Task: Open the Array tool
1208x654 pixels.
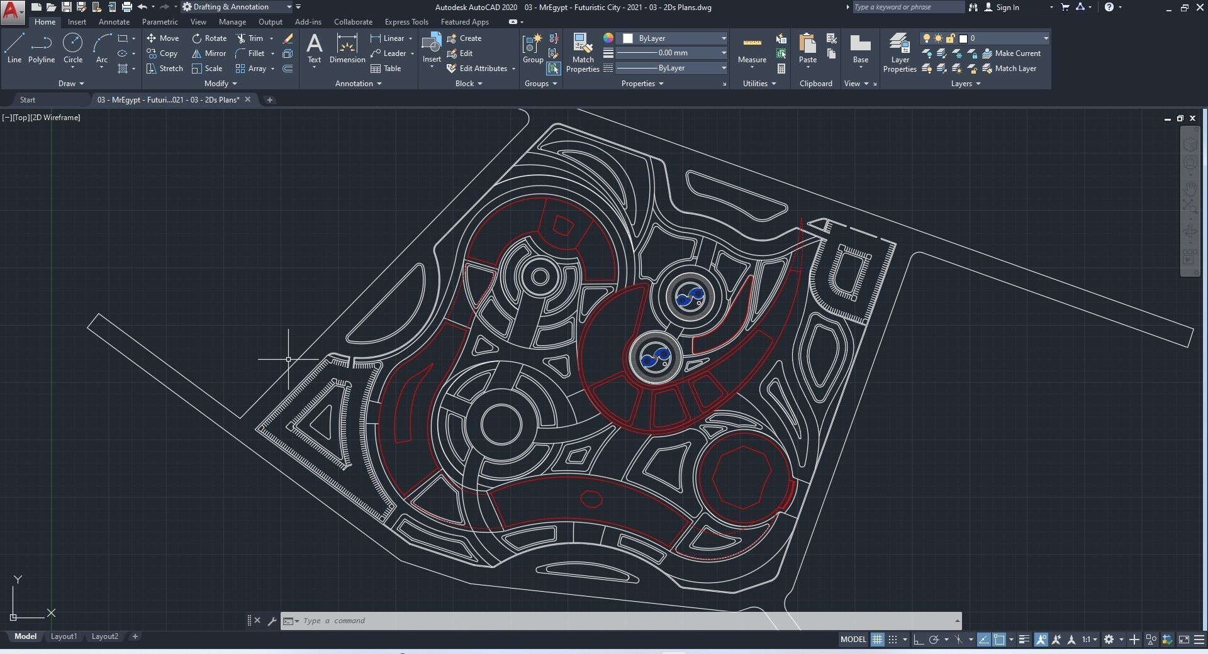Action: (251, 69)
